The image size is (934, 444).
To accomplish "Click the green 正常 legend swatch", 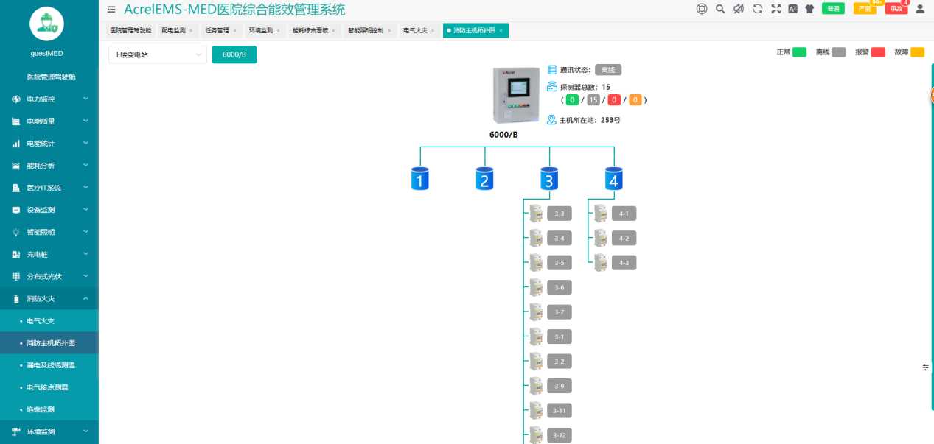I will [799, 52].
